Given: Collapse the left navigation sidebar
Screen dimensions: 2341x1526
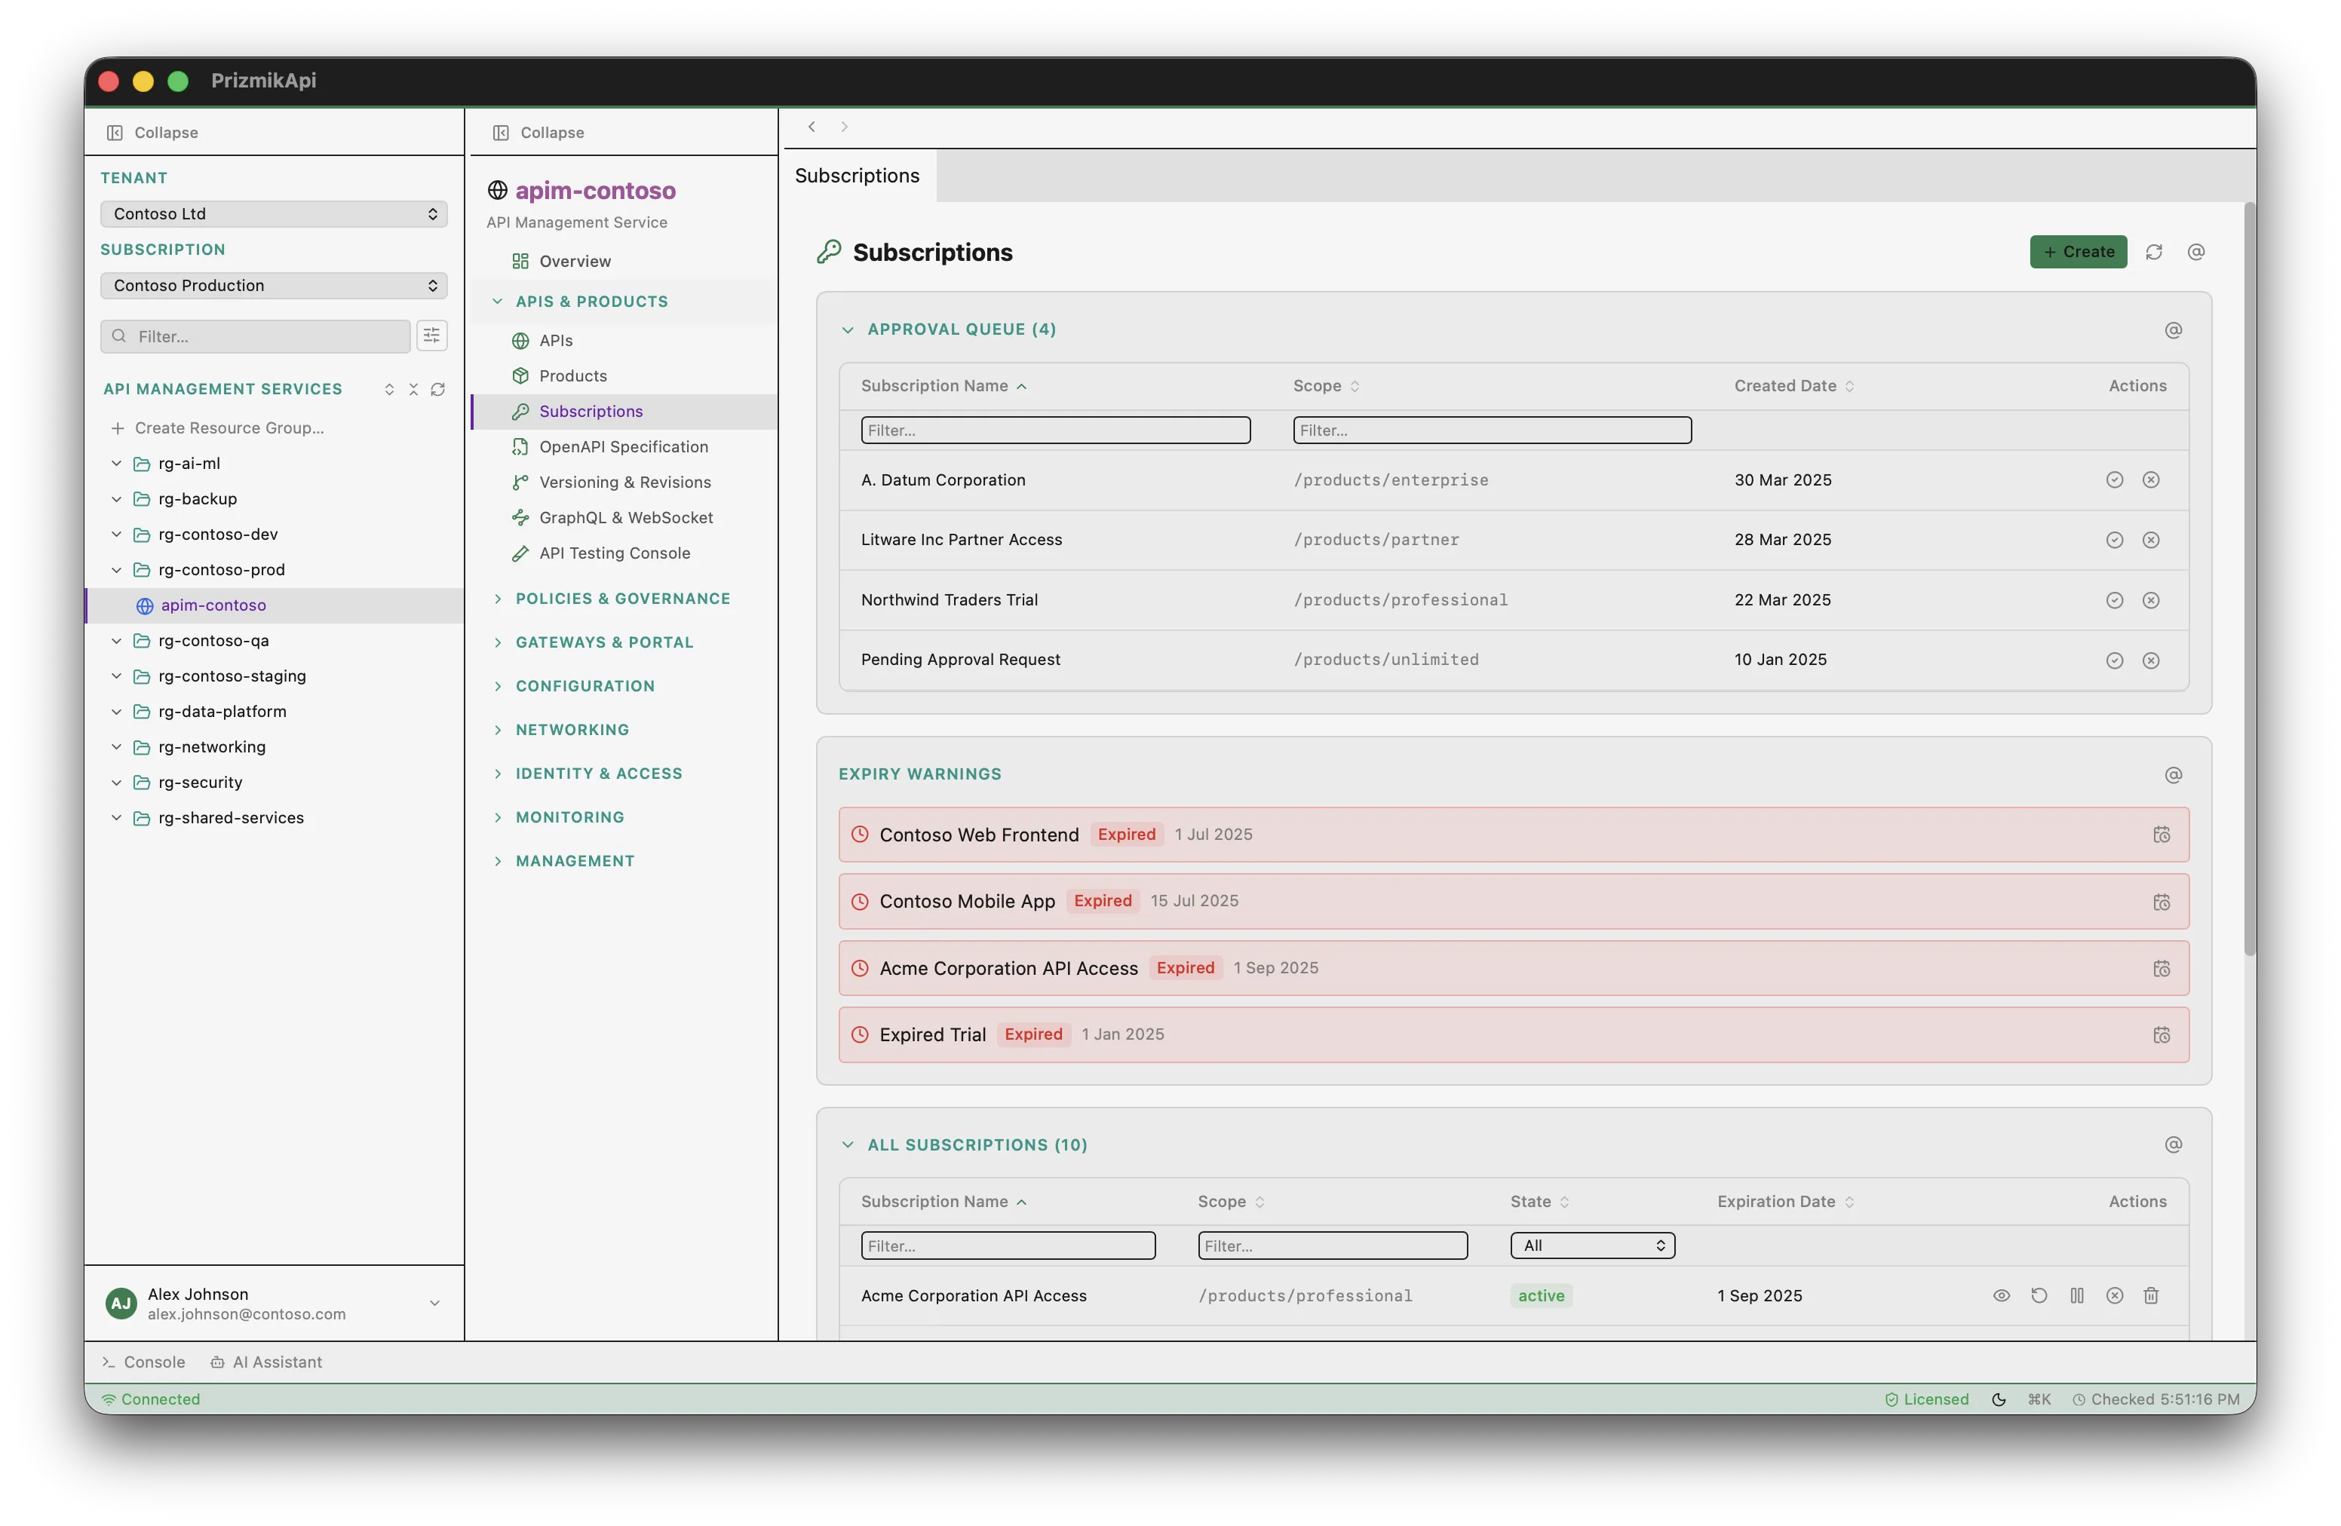Looking at the screenshot, I should pos(151,132).
